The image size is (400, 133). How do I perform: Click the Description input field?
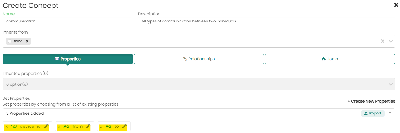(266, 21)
